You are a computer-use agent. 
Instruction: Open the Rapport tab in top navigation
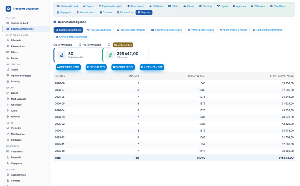tap(144, 12)
